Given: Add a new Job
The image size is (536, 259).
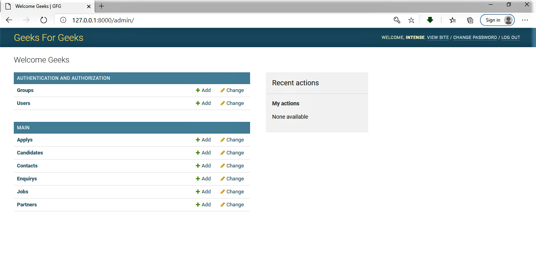Looking at the screenshot, I should point(203,192).
